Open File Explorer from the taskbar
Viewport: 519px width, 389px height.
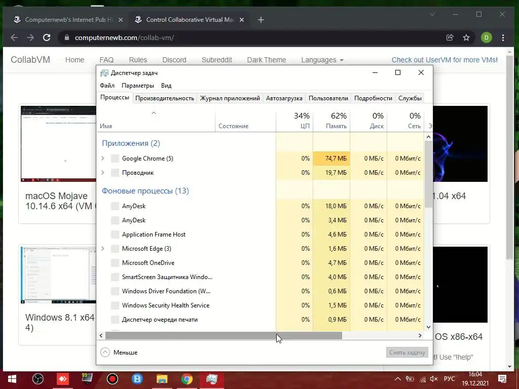pos(162,379)
